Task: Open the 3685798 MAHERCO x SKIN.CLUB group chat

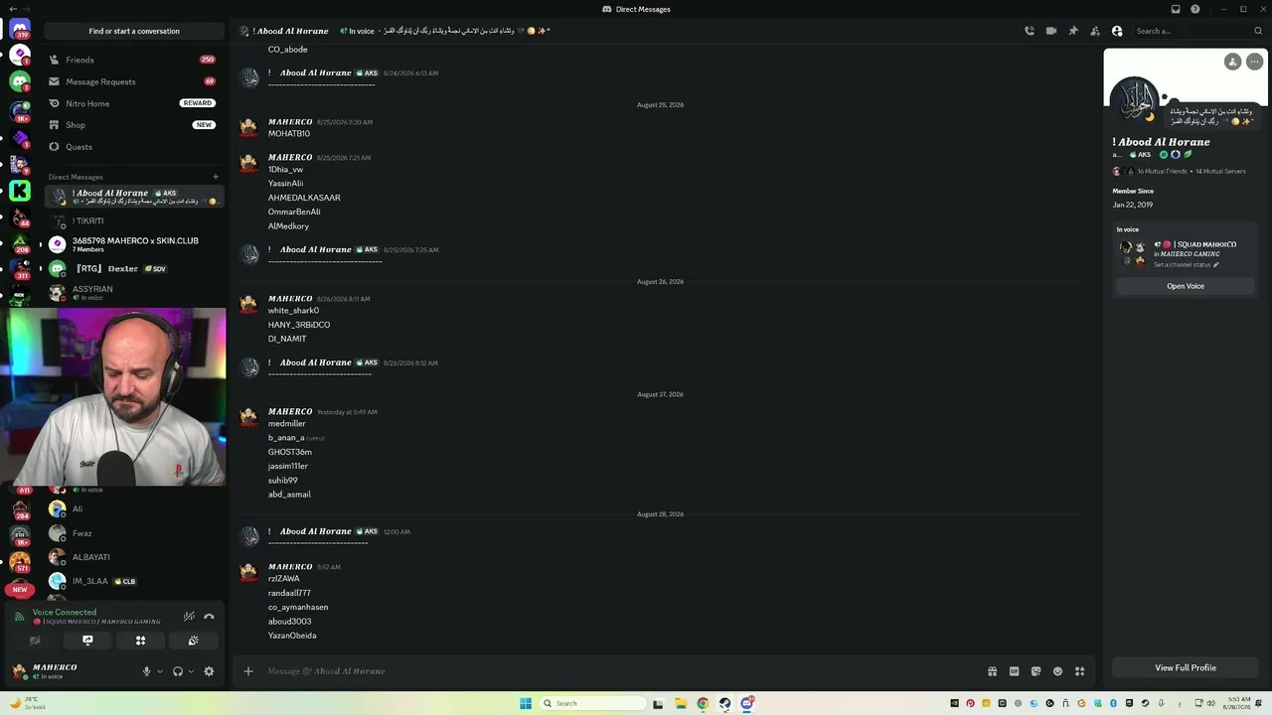Action: [x=134, y=244]
